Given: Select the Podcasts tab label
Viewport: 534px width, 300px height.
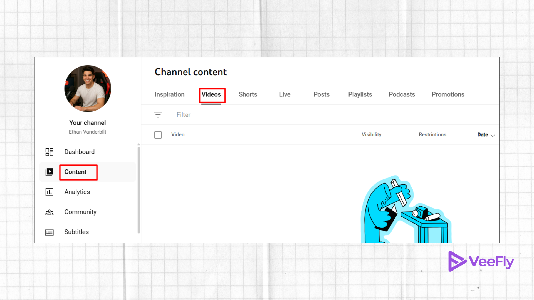Looking at the screenshot, I should pyautogui.click(x=402, y=94).
